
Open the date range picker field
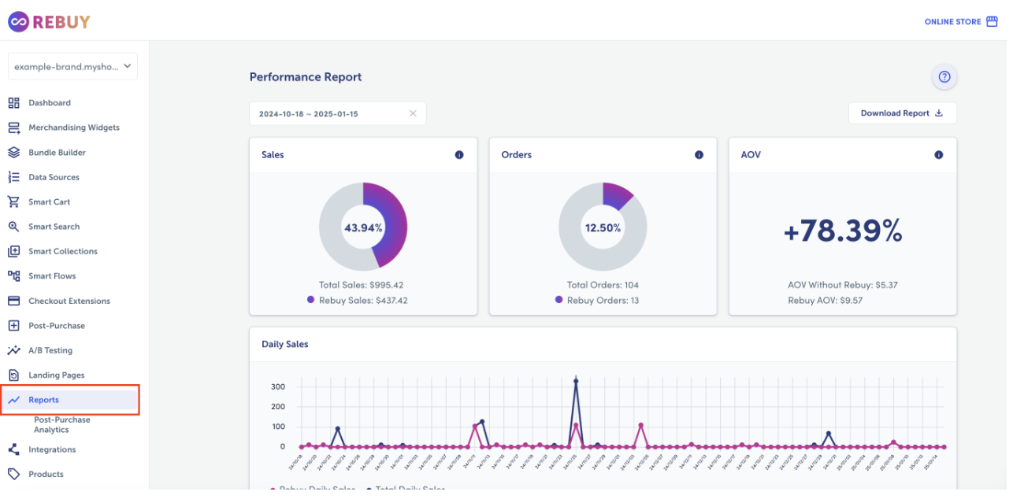click(327, 113)
